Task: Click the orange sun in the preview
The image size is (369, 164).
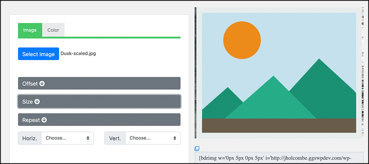Action: click(x=242, y=40)
